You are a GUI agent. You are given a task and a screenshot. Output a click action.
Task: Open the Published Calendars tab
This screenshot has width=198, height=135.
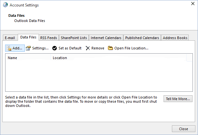click(x=142, y=38)
